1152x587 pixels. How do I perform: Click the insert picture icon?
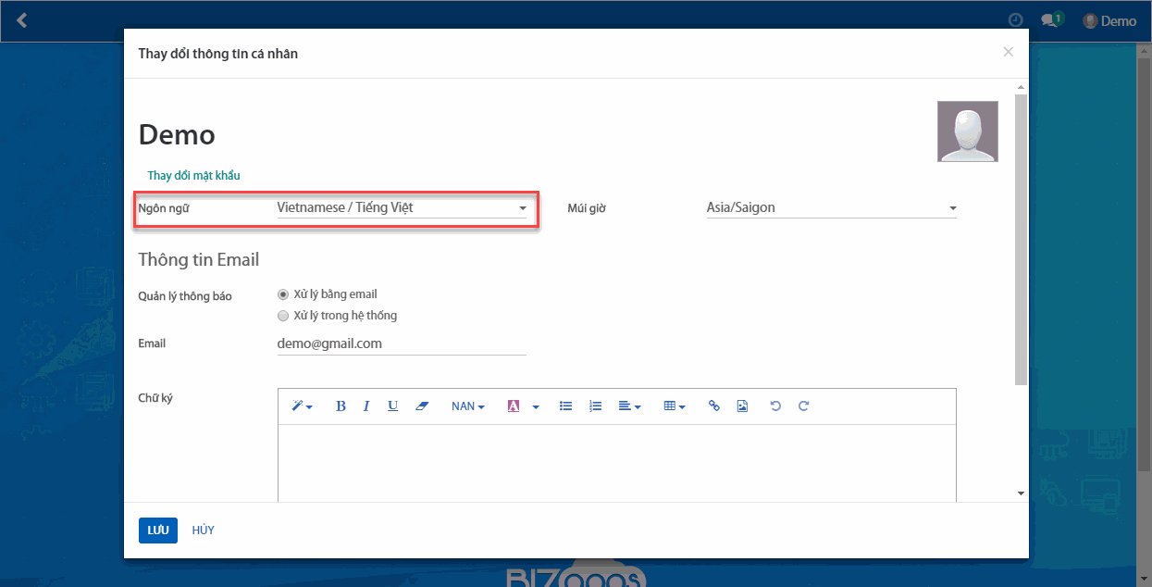[x=742, y=406]
